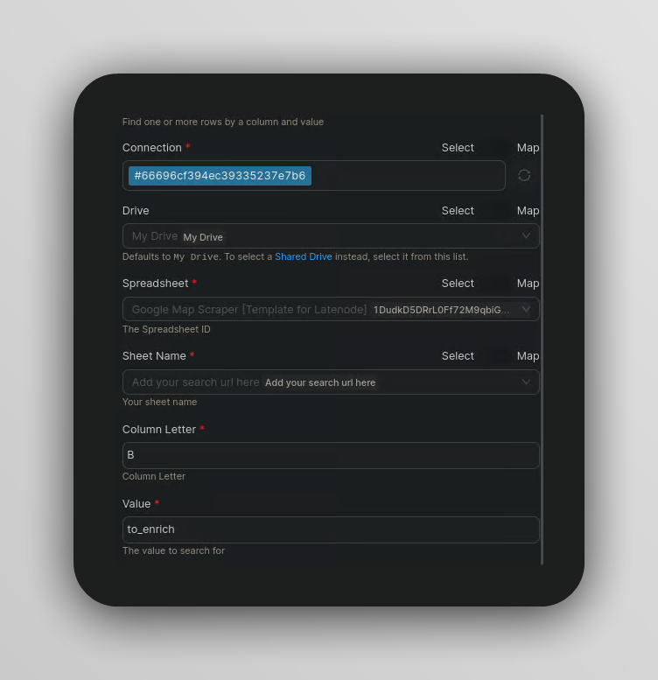Click 'The value to search for' hint
This screenshot has height=680, width=658.
click(173, 550)
